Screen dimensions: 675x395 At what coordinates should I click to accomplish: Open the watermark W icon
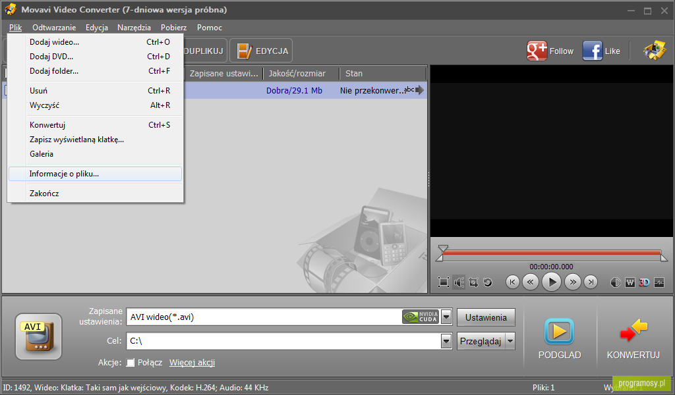[630, 282]
